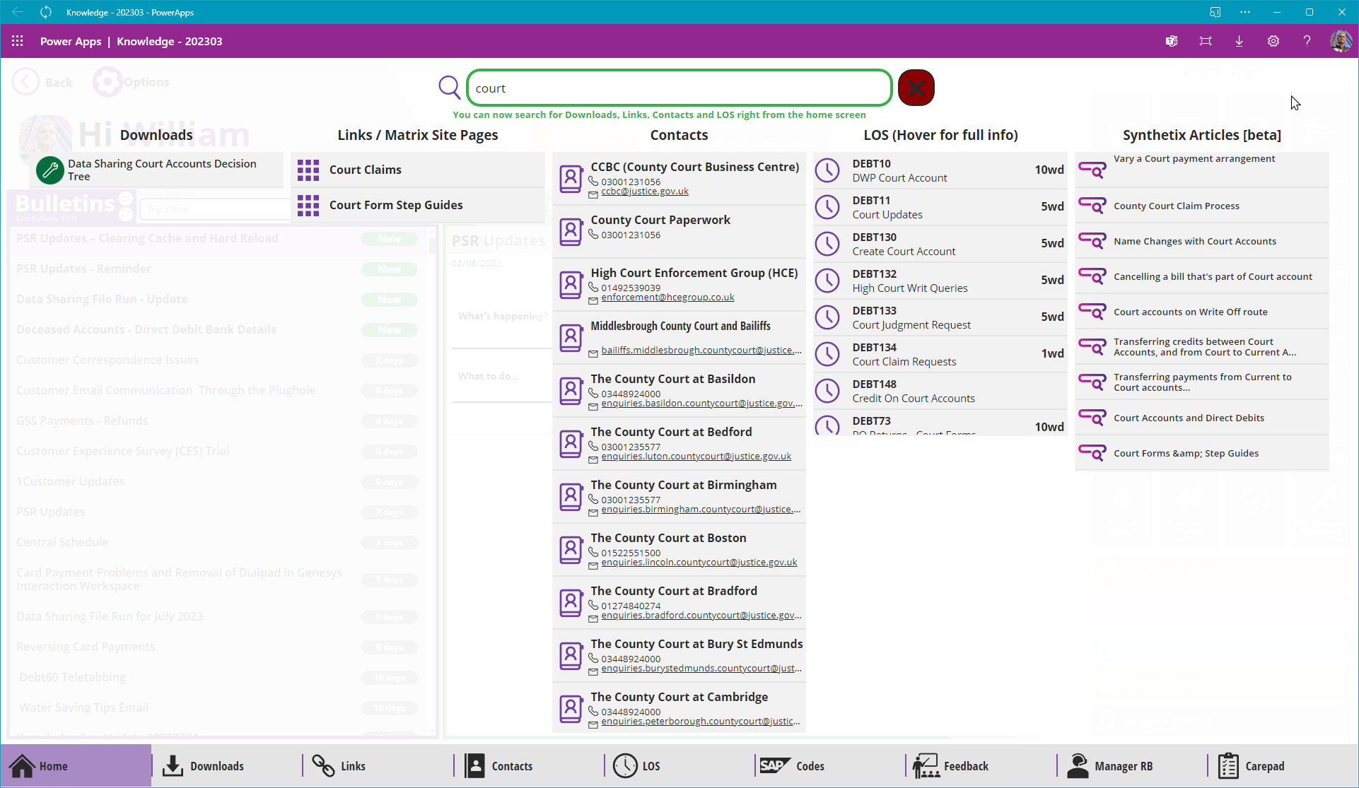Click the Power Apps waffle launcher icon
Viewport: 1359px width, 788px height.
[x=18, y=41]
